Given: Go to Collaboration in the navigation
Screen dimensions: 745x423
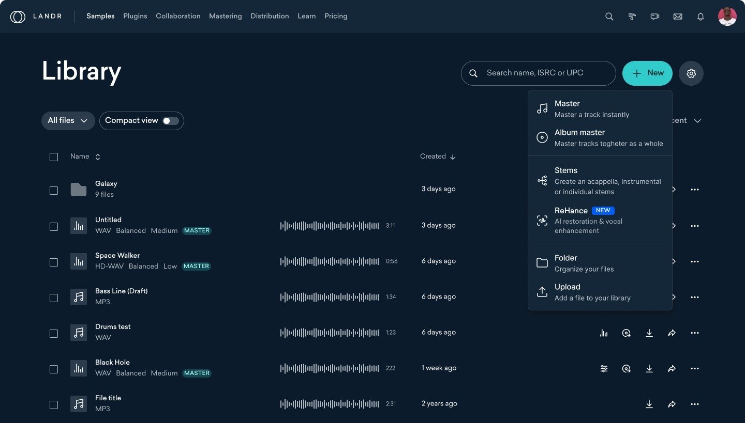Looking at the screenshot, I should [178, 16].
